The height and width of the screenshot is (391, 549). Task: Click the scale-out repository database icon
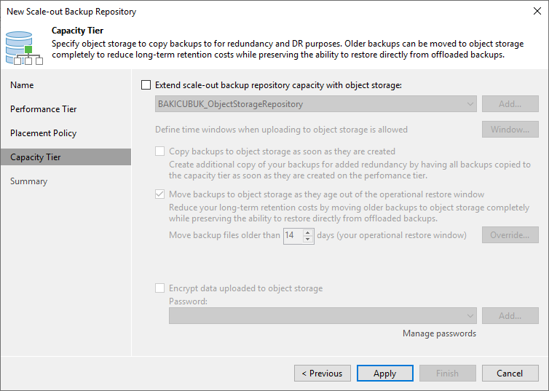(24, 48)
